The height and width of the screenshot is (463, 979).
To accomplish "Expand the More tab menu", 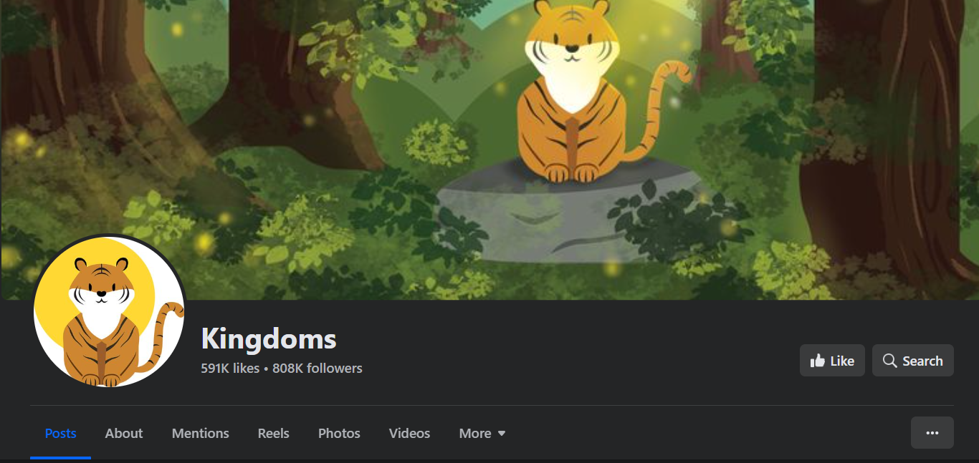I will [x=482, y=433].
